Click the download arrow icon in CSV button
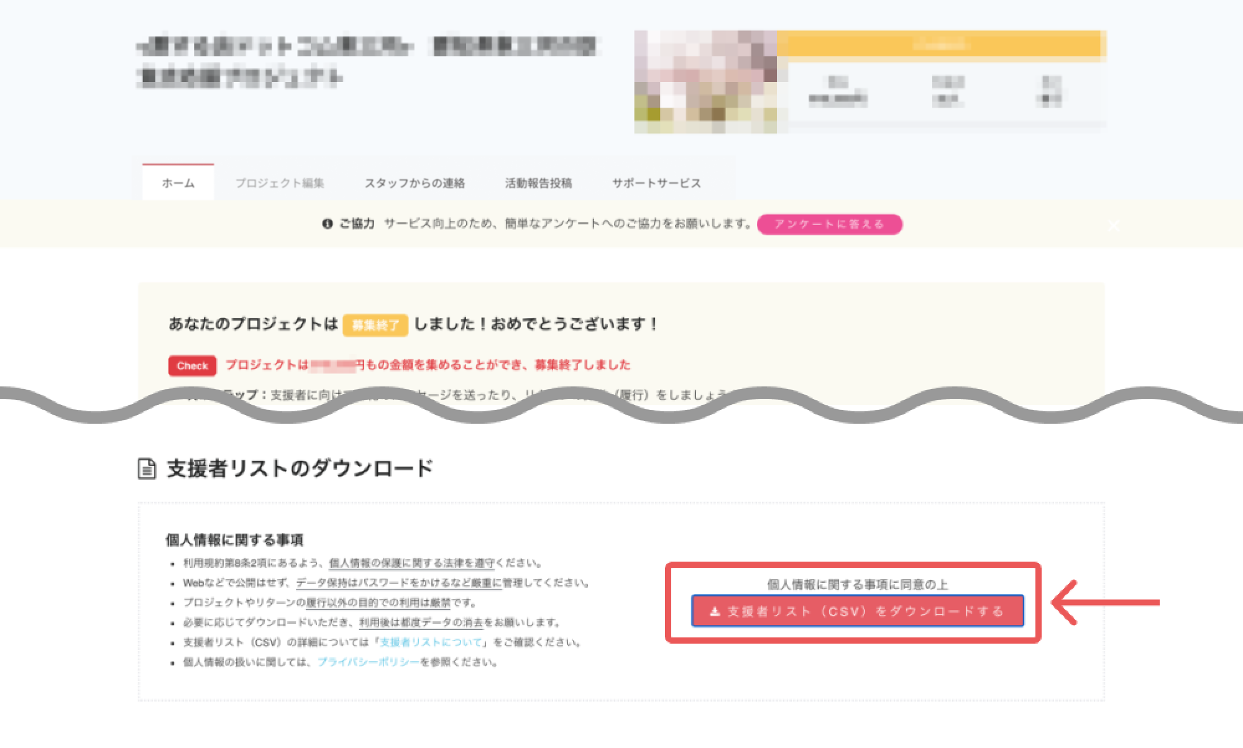 [715, 612]
